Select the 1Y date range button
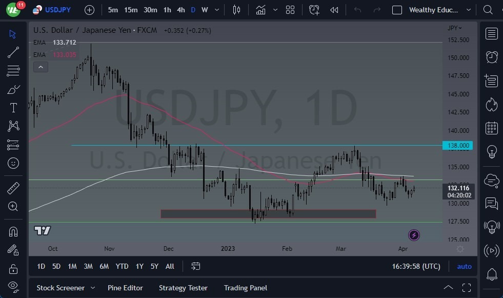The width and height of the screenshot is (503, 298). tap(139, 266)
